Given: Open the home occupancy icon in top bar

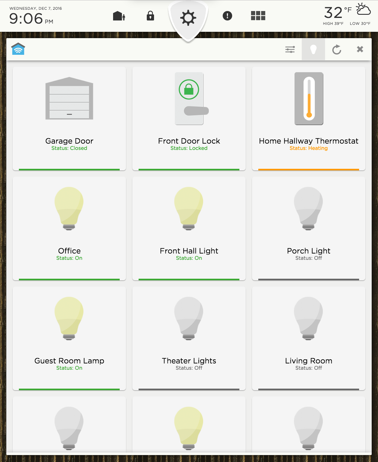Looking at the screenshot, I should 119,16.
